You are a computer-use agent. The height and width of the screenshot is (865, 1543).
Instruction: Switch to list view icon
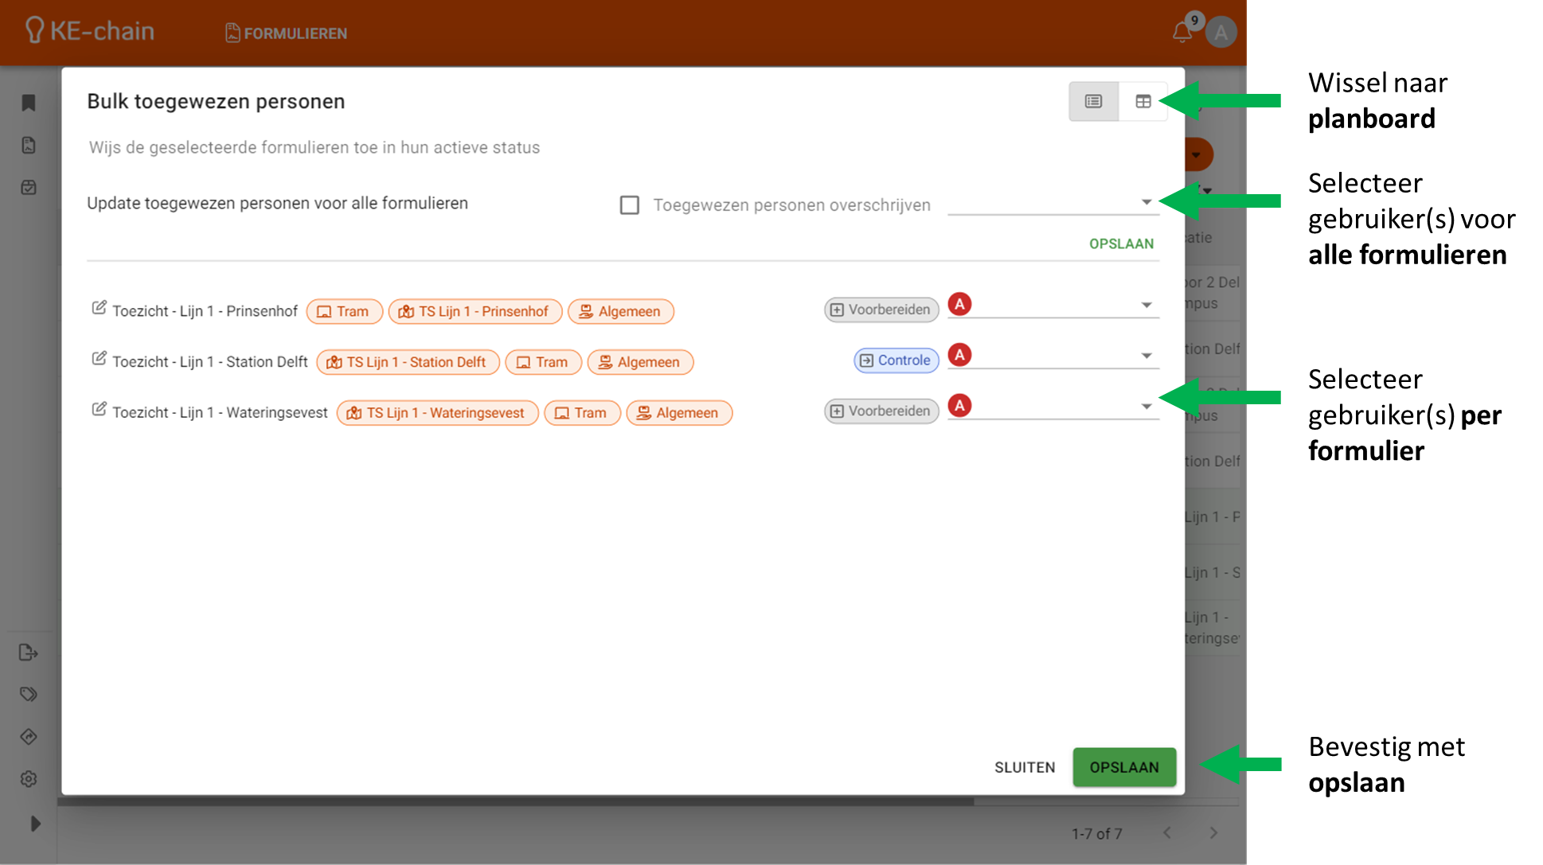(1093, 101)
